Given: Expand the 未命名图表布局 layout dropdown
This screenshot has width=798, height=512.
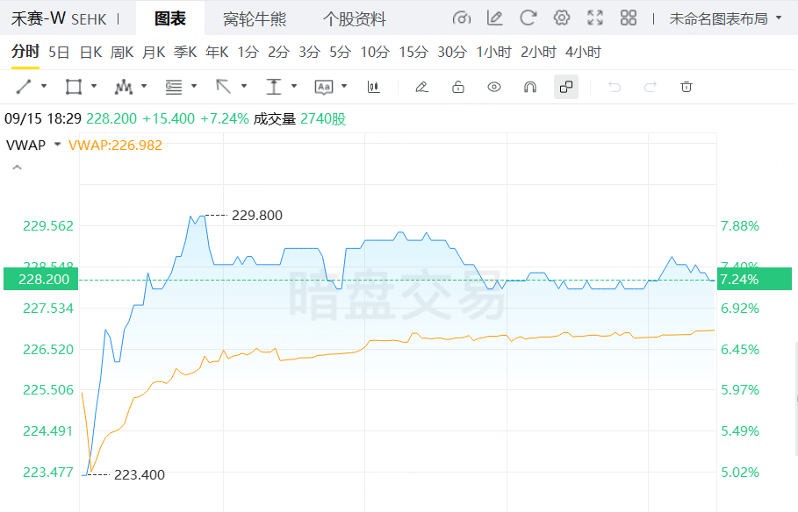Looking at the screenshot, I should (x=725, y=18).
